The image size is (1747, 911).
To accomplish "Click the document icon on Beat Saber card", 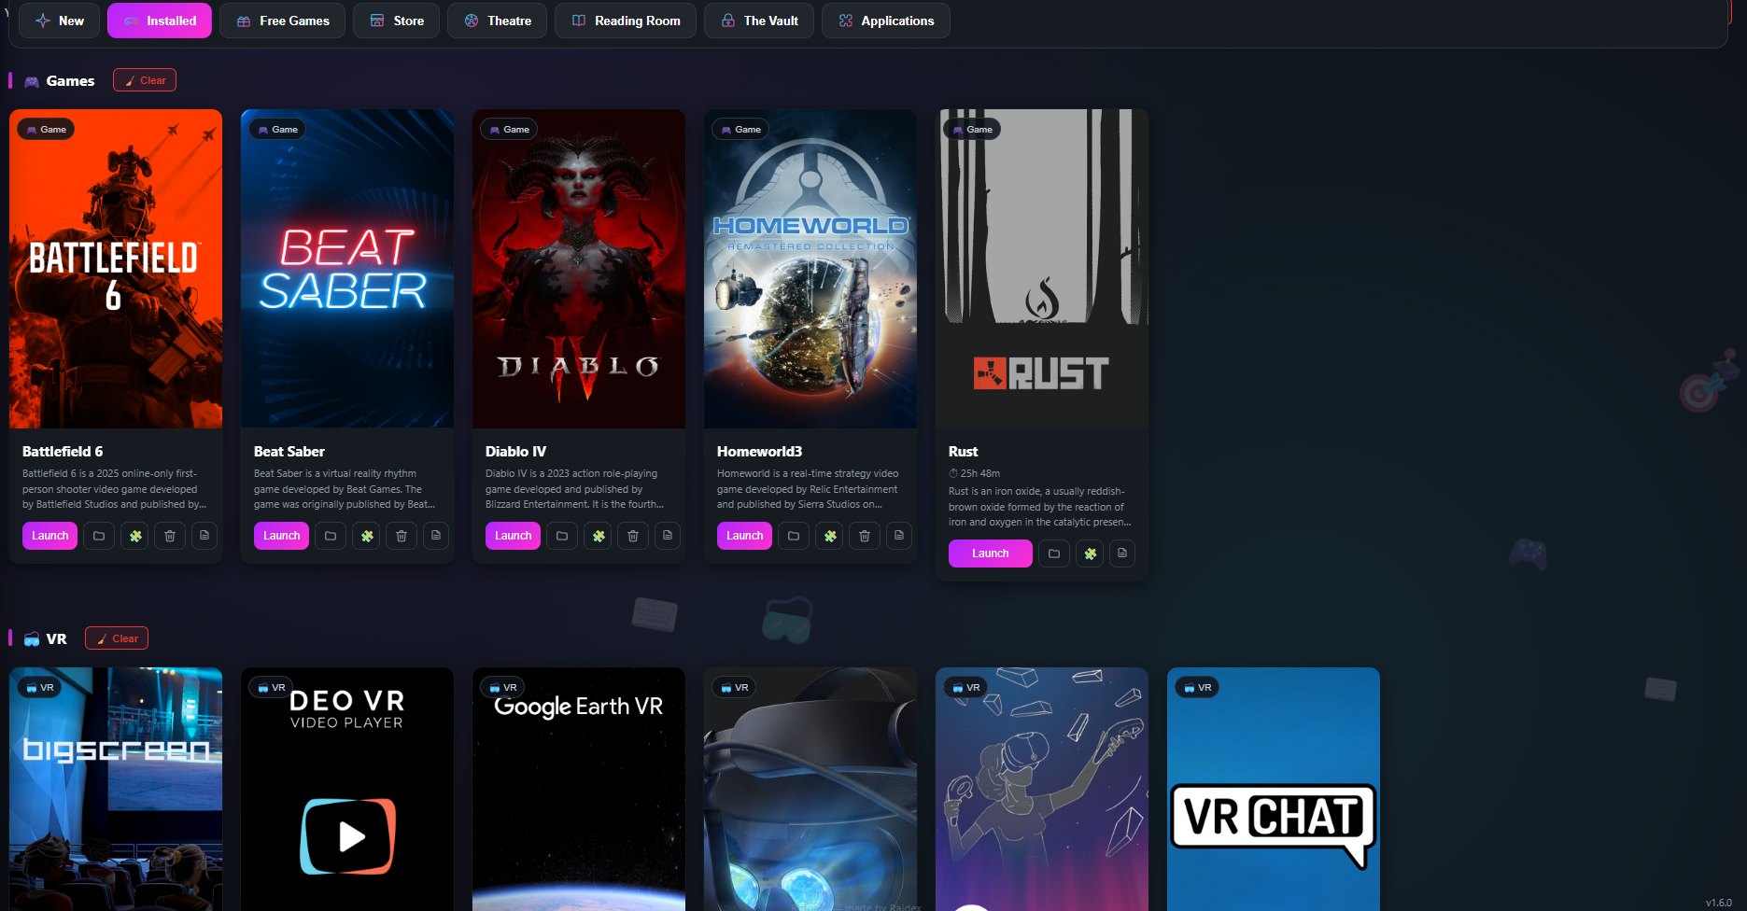I will 436,536.
